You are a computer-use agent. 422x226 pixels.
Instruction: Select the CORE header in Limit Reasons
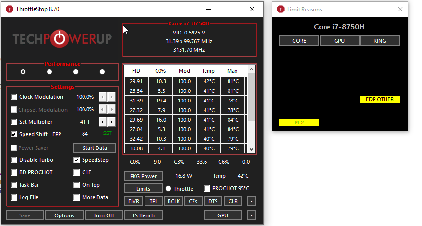point(299,41)
